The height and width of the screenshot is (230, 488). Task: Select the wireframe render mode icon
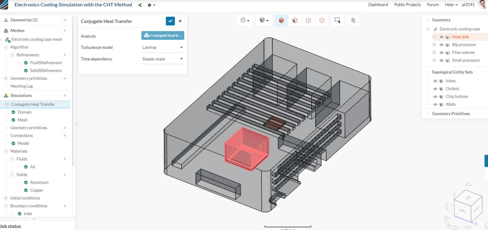[308, 21]
